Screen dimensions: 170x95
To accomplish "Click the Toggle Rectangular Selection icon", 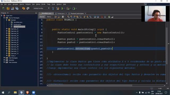I will pyautogui.click(x=80, y=17).
